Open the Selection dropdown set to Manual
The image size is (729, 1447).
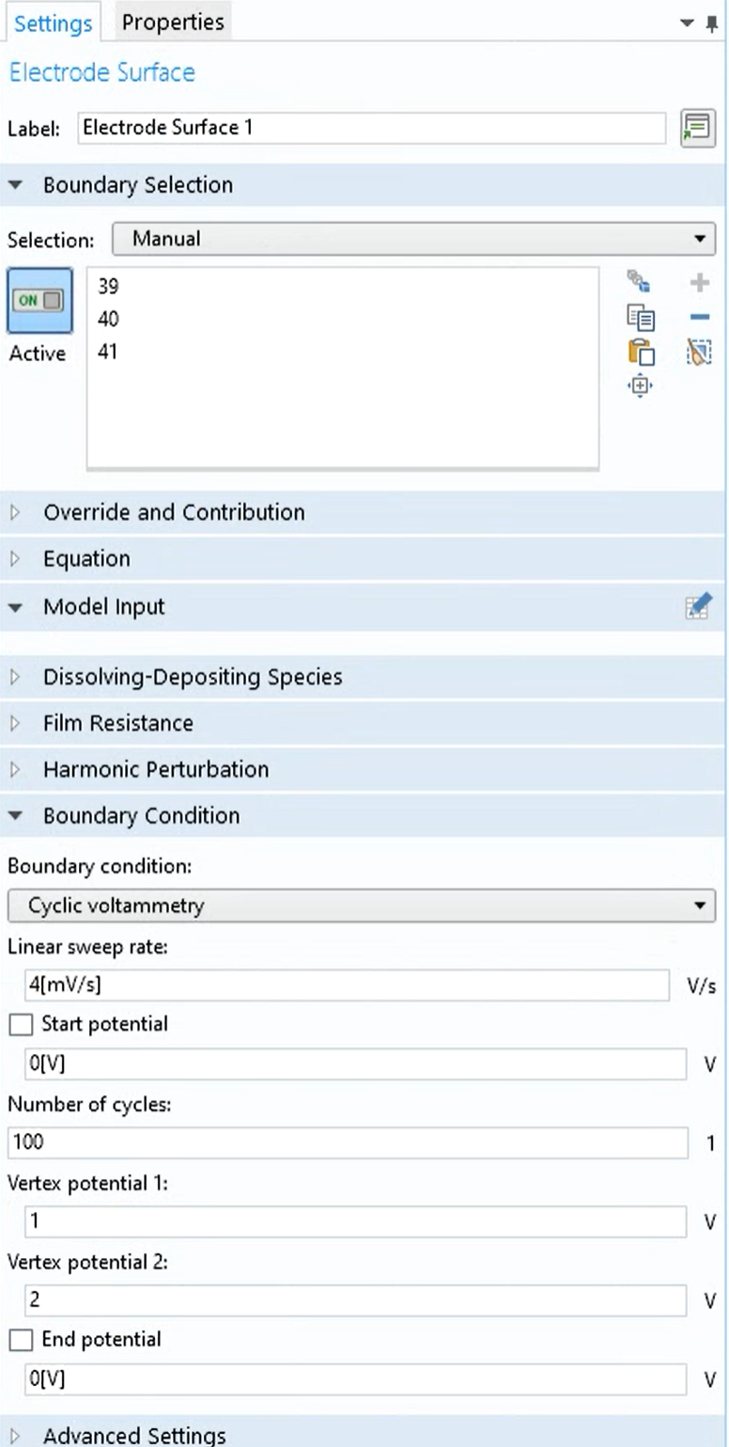coord(413,239)
